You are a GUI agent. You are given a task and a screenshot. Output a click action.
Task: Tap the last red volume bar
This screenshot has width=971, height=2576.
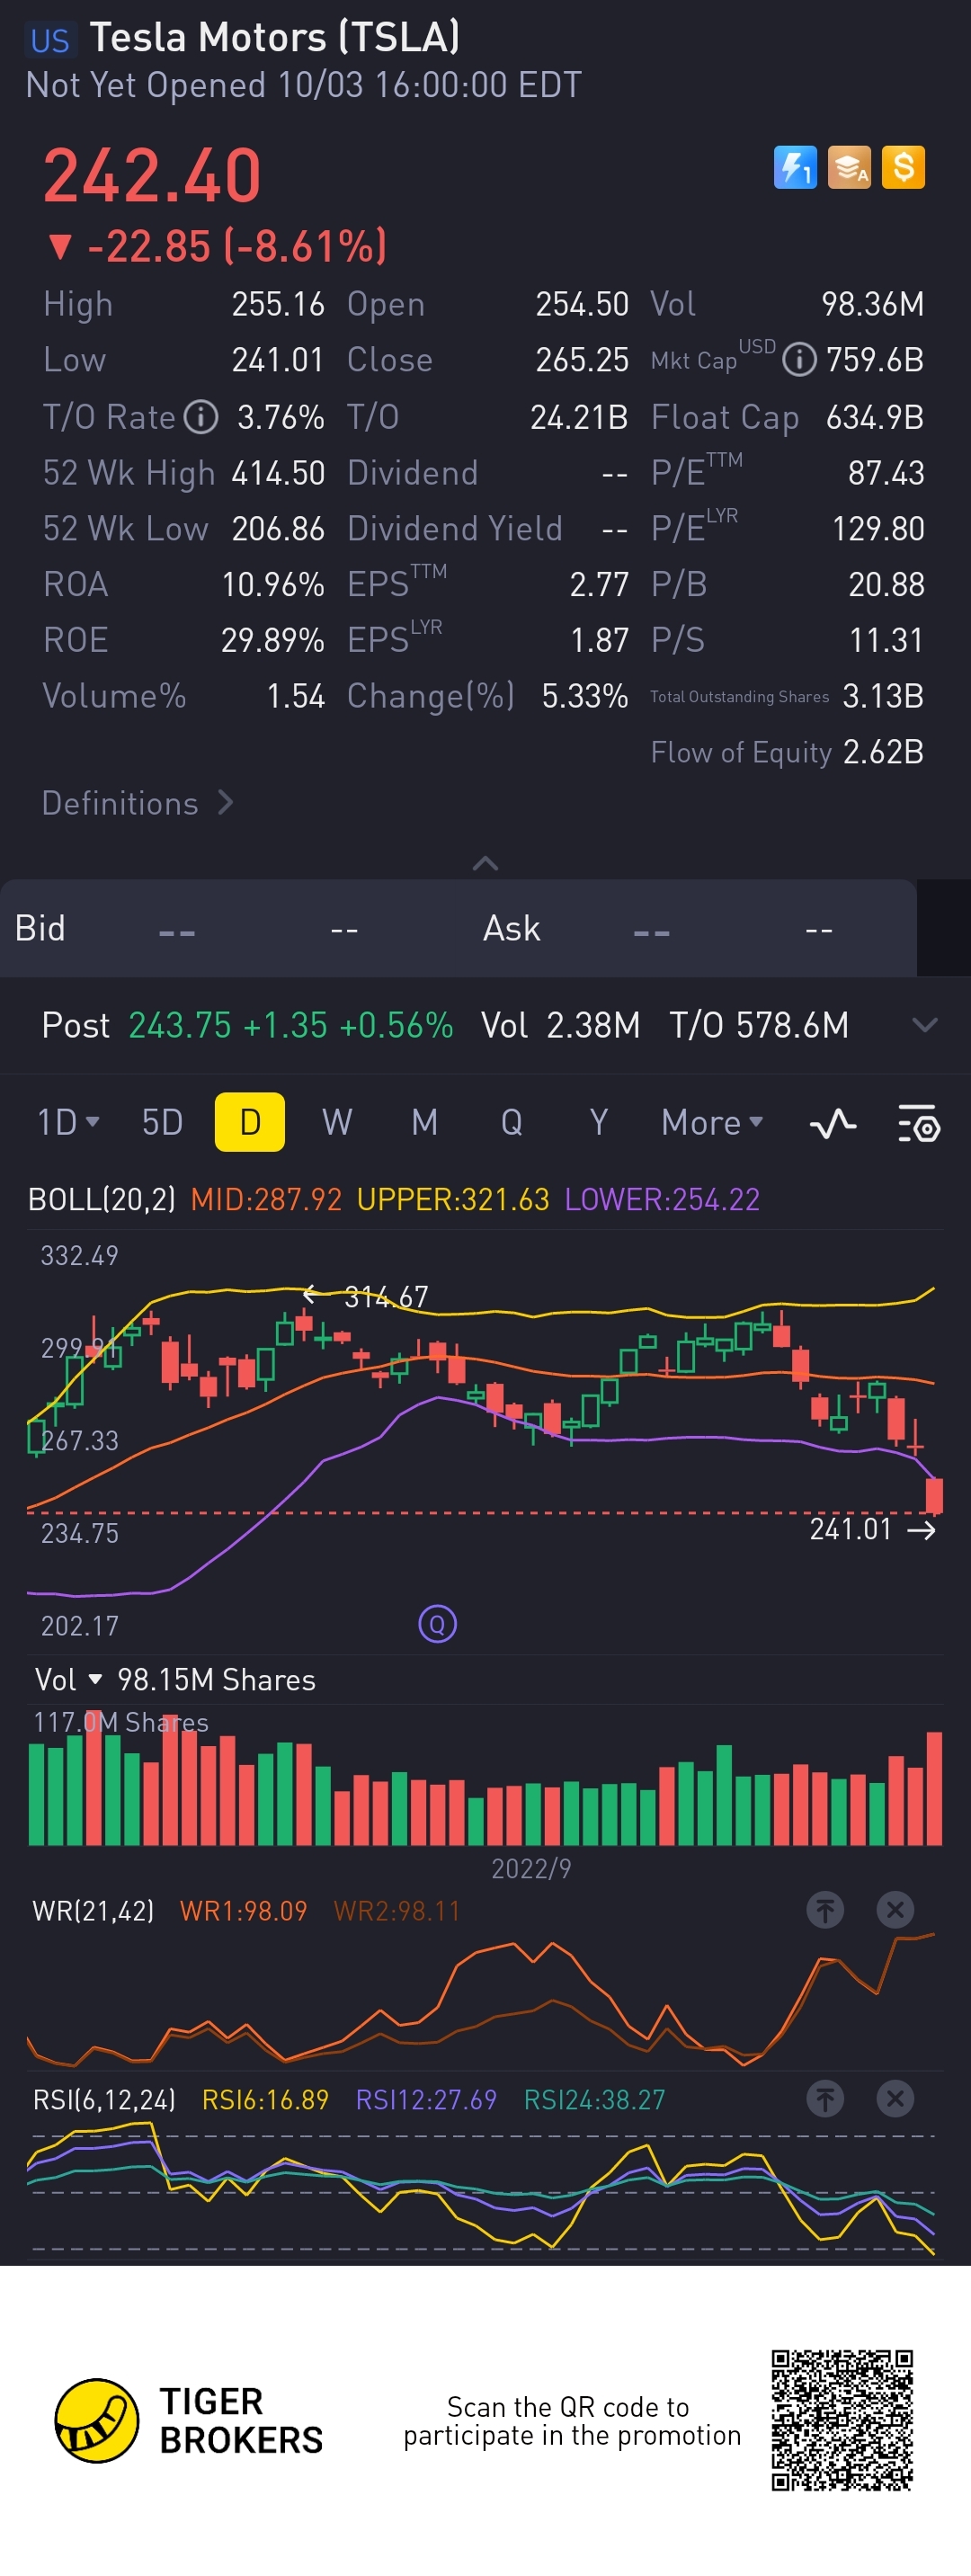pos(934,1788)
